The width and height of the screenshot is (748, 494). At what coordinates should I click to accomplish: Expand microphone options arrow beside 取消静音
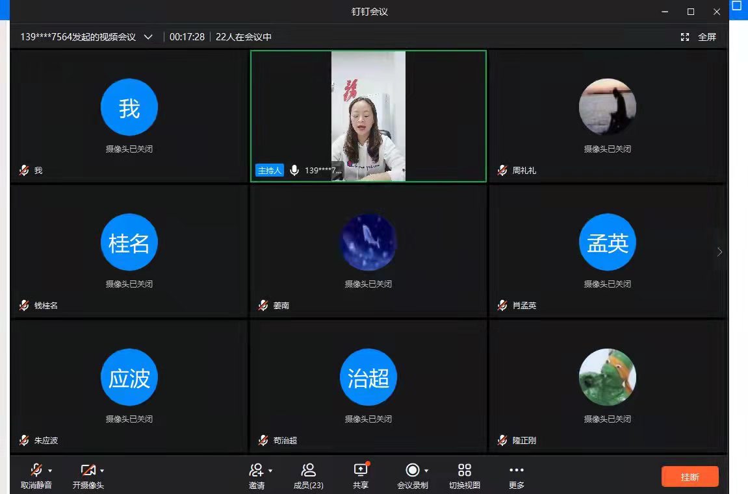click(50, 471)
